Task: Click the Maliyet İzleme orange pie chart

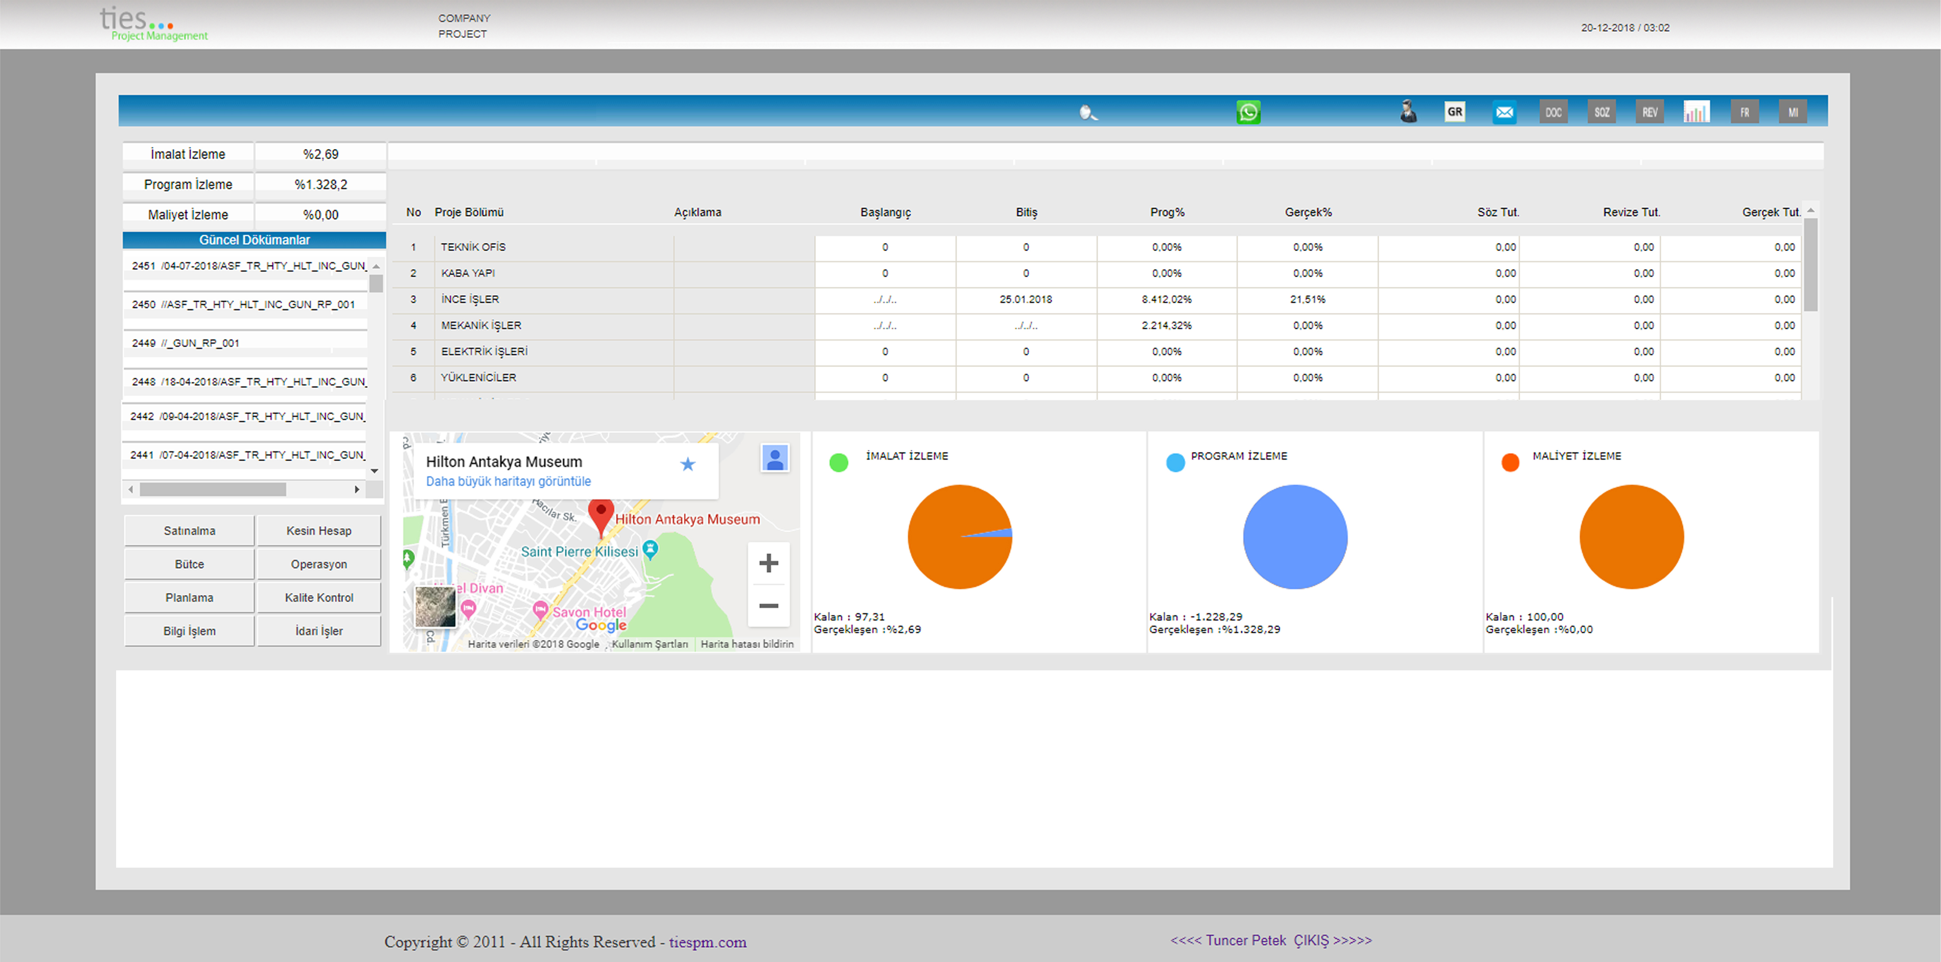Action: pos(1631,536)
